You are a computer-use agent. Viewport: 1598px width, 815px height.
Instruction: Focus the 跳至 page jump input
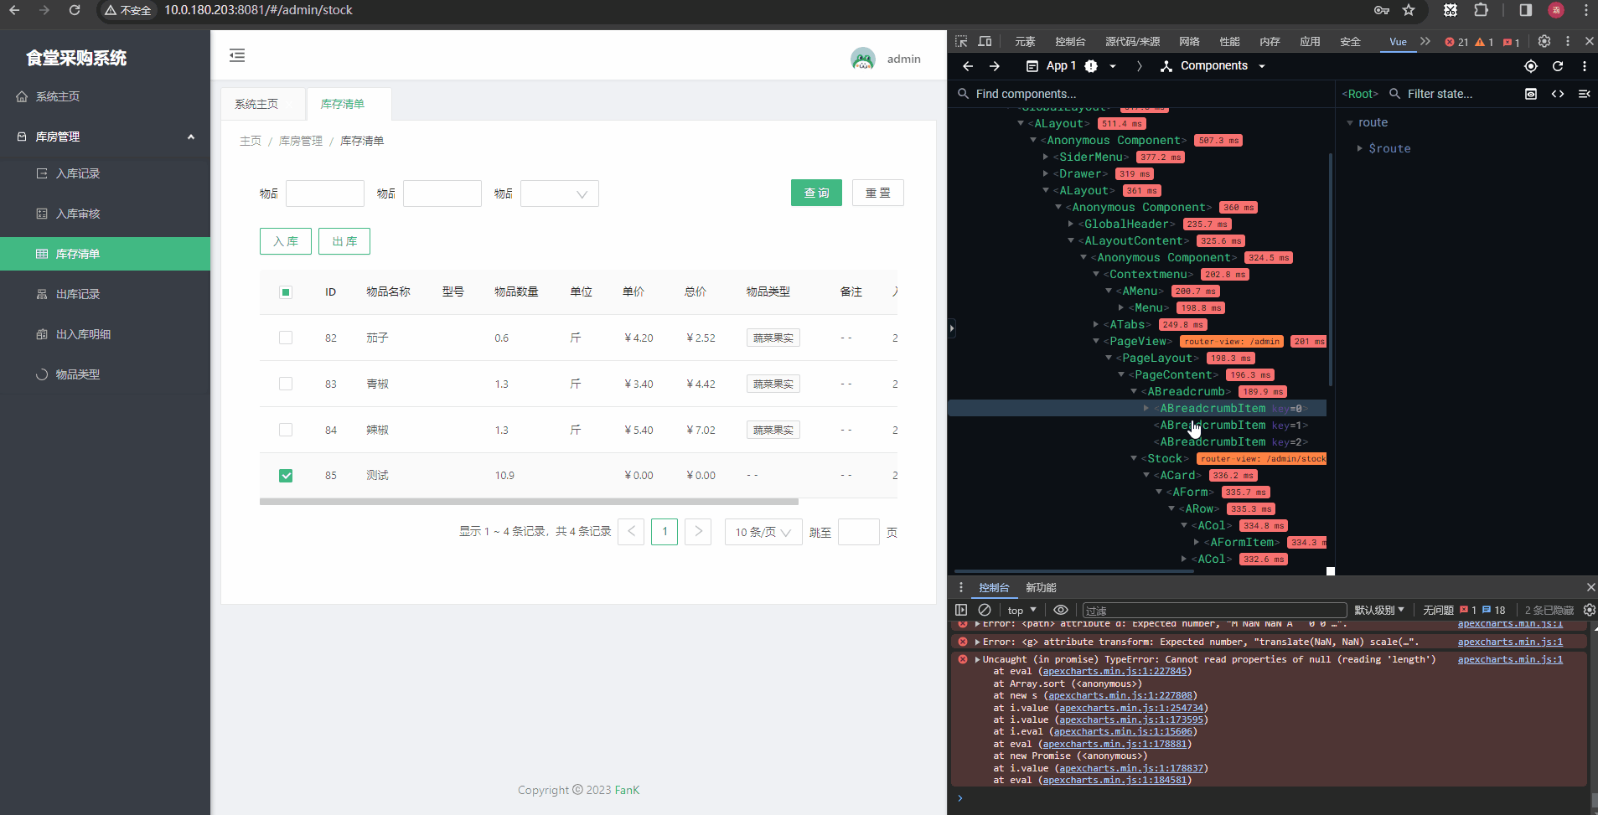pos(859,532)
